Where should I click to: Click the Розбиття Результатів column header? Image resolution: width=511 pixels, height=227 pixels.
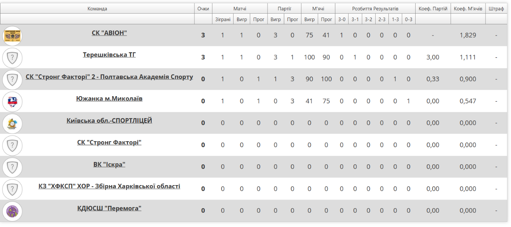click(375, 9)
